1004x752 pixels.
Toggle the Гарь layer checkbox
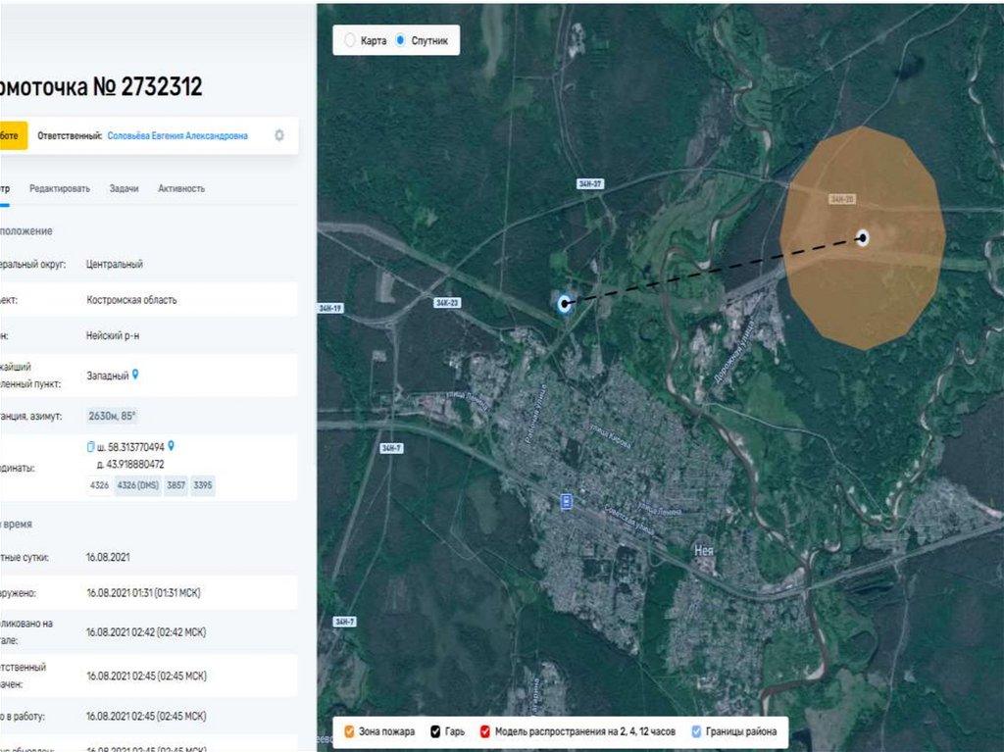coord(435,731)
